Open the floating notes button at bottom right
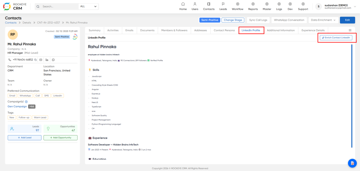360x171 pixels. (352, 163)
